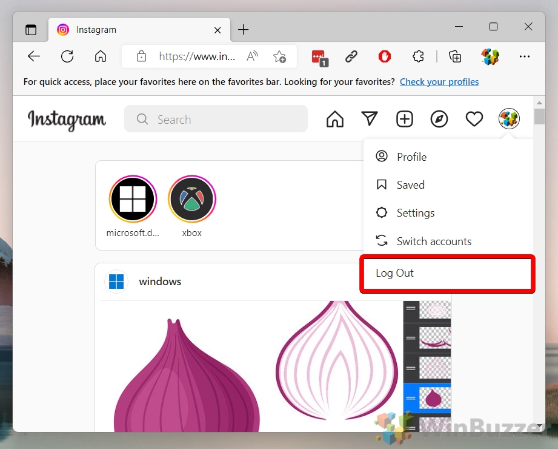This screenshot has width=558, height=449.
Task: Create new post with plus icon
Action: (405, 119)
